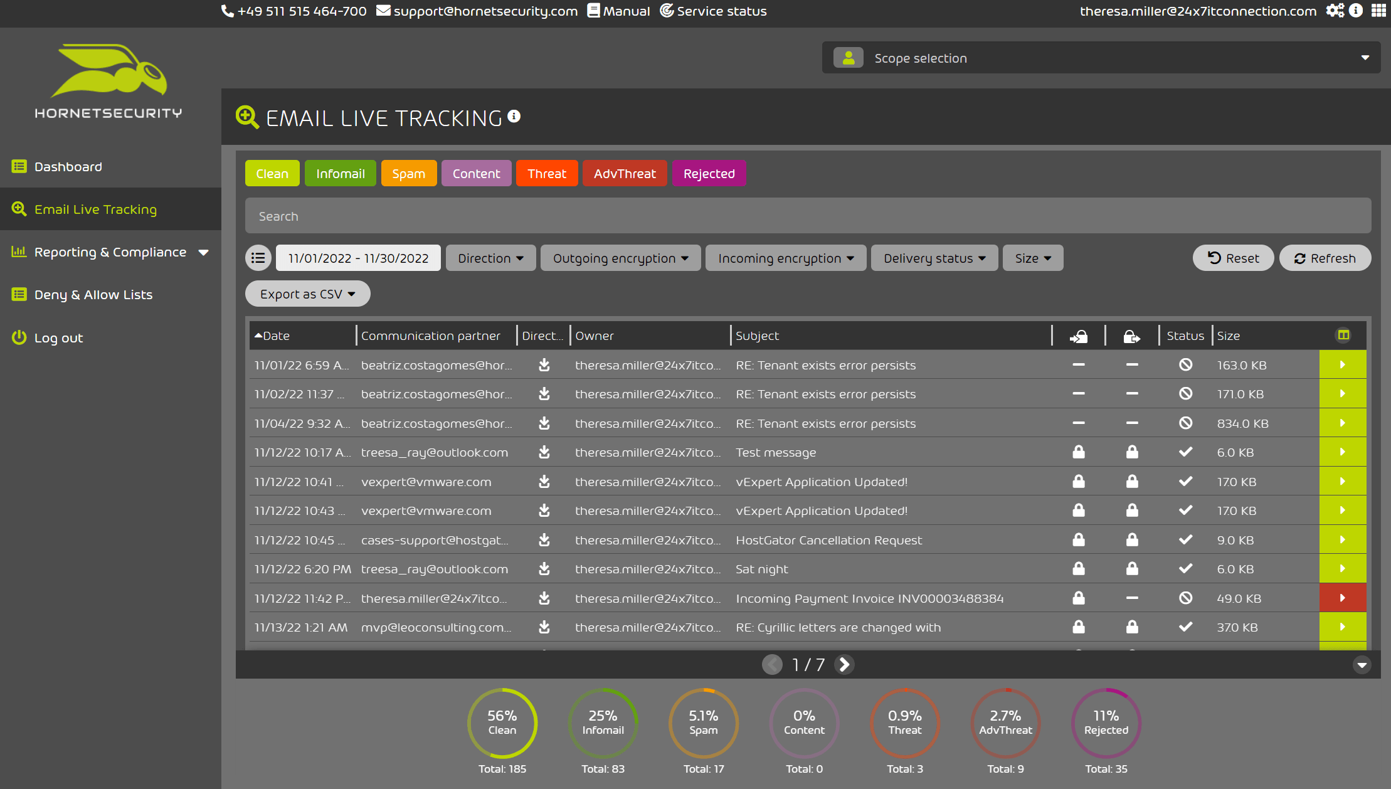Click the Threat filter button
The image size is (1391, 789).
point(547,173)
